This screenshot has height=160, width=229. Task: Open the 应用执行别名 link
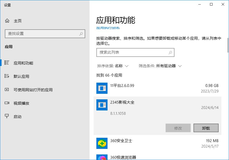pyautogui.click(x=108, y=28)
